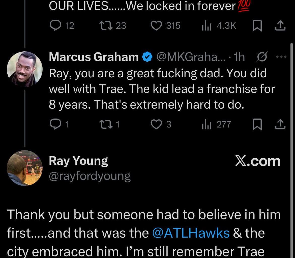Click the views icon showing 277 impressions
Screen dimensions: 295x258
(207, 124)
